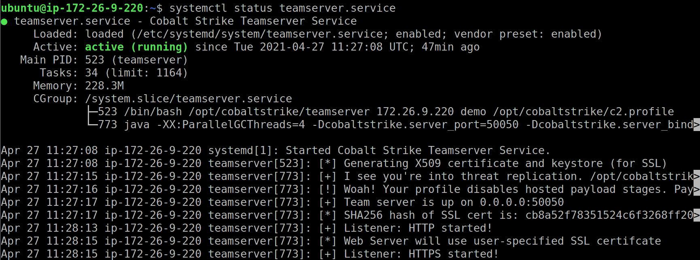
Task: Click the "0.0.0.0:50050" address in the log
Action: 522,202
